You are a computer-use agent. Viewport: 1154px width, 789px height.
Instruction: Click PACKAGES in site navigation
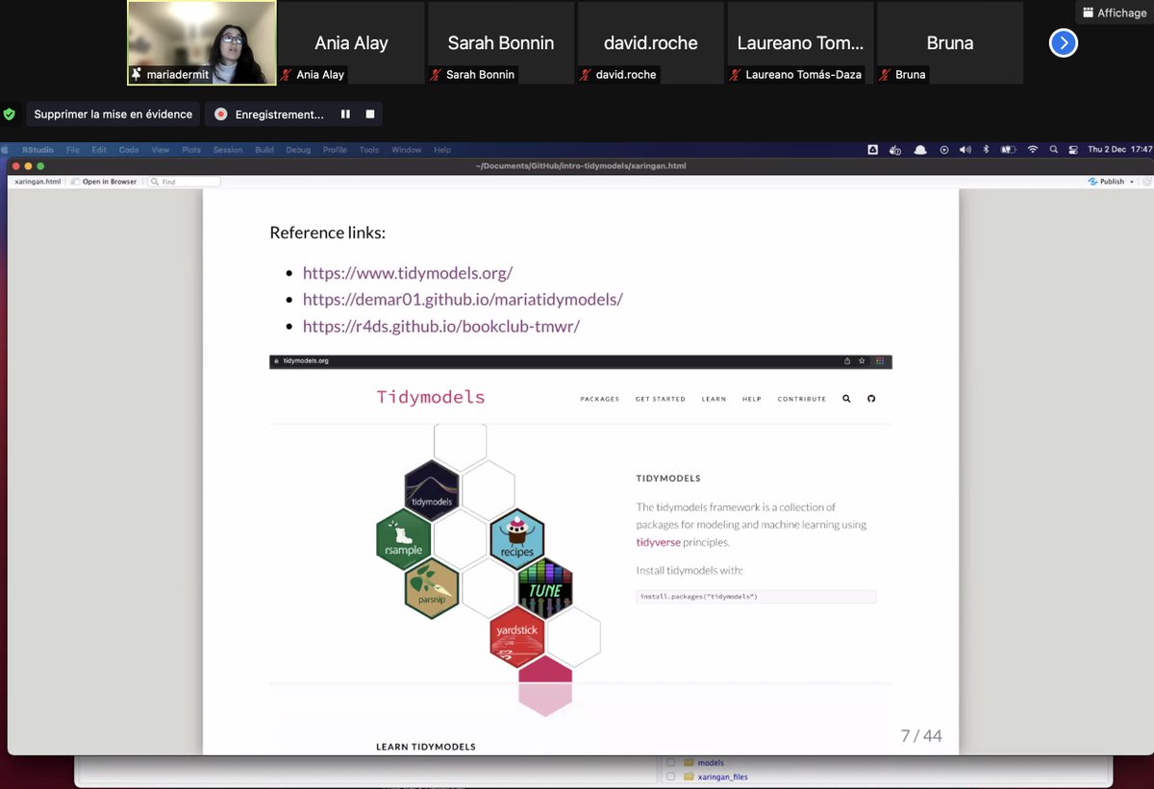(600, 399)
